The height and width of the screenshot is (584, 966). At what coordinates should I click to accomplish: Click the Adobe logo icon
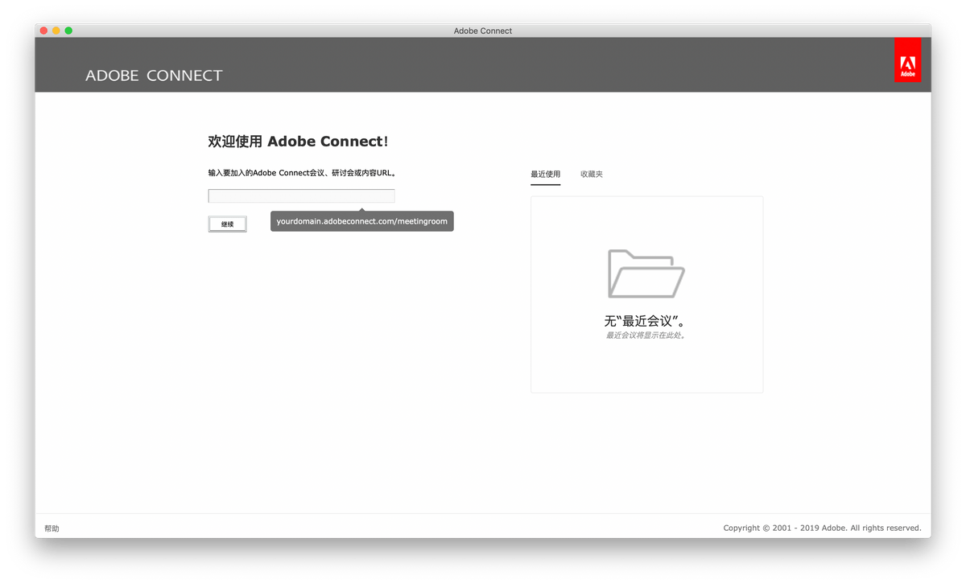(907, 60)
